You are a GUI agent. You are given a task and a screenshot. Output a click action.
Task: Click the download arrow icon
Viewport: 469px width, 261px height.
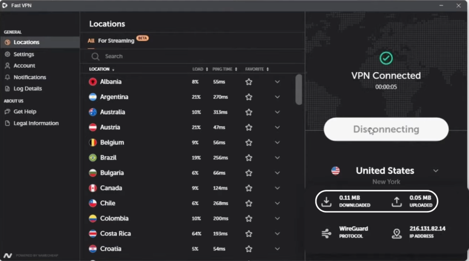(x=326, y=202)
